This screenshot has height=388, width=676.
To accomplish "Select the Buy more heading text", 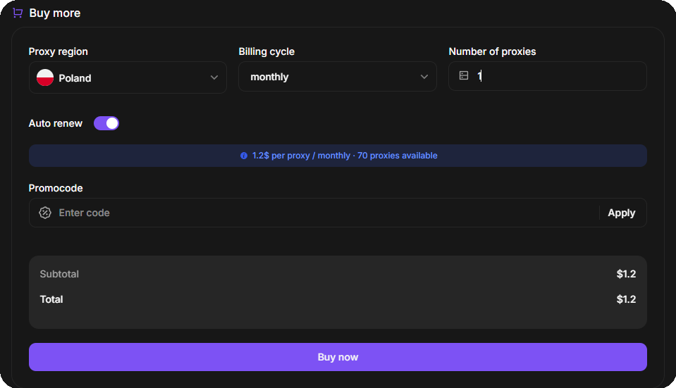I will (x=55, y=13).
